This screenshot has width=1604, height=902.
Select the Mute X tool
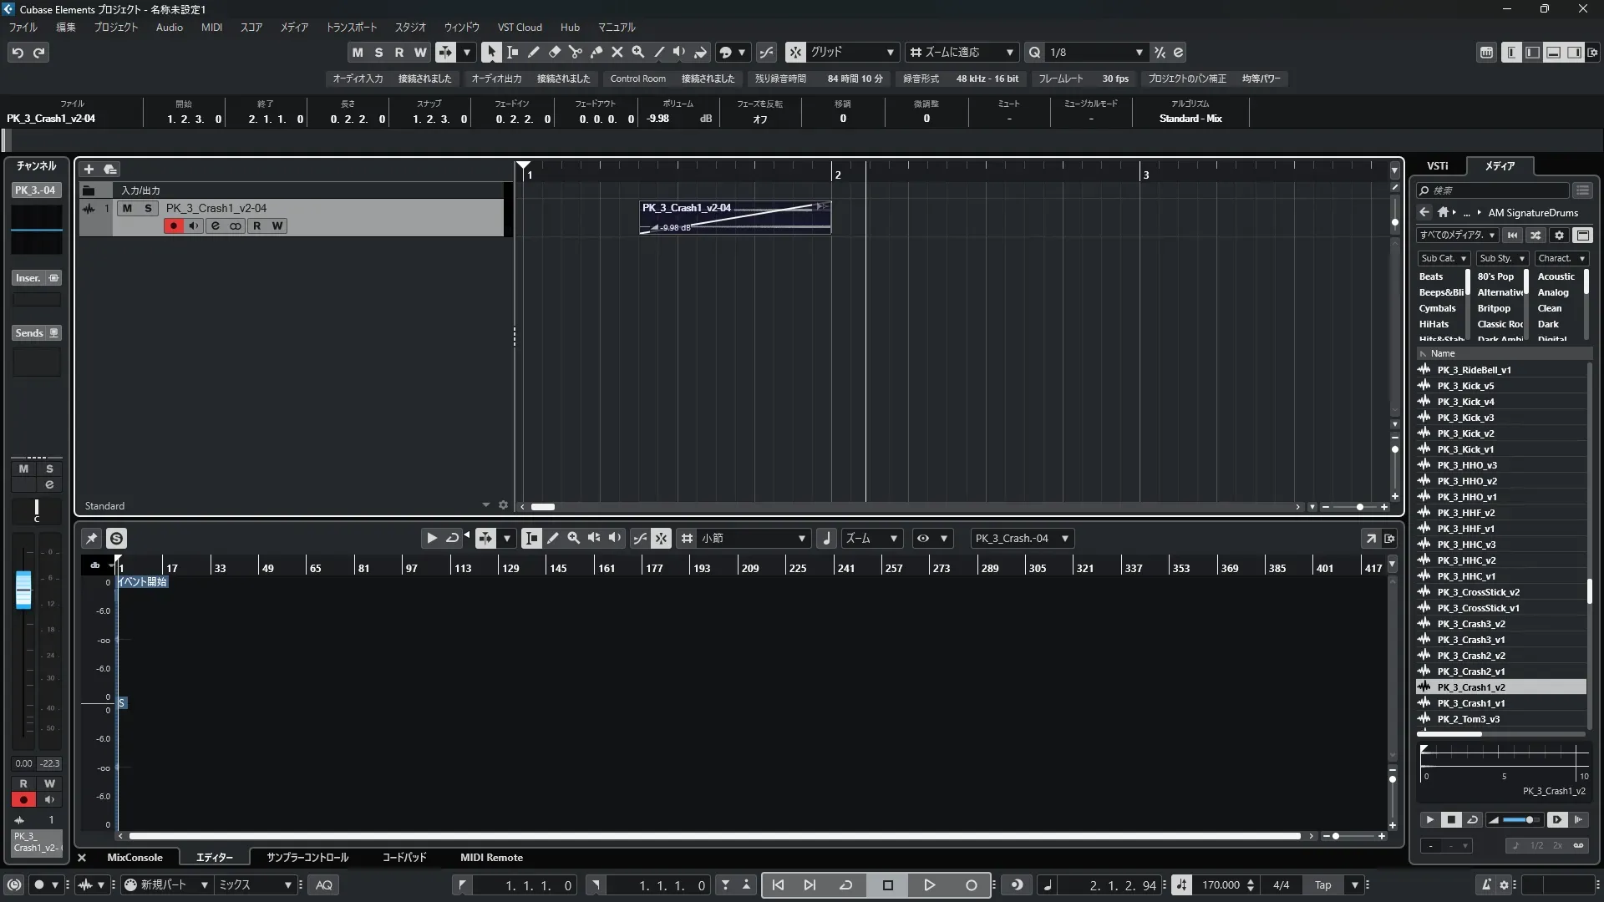[x=617, y=53]
